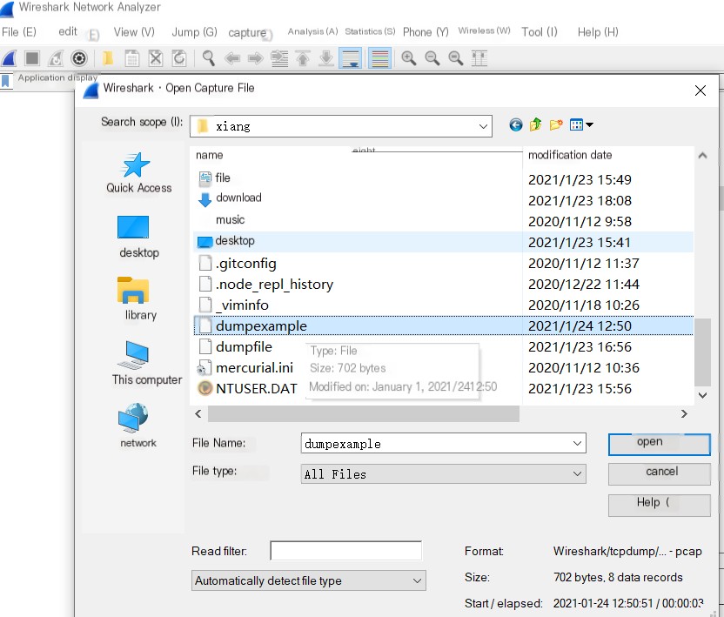Click the cancel button

pos(659,473)
